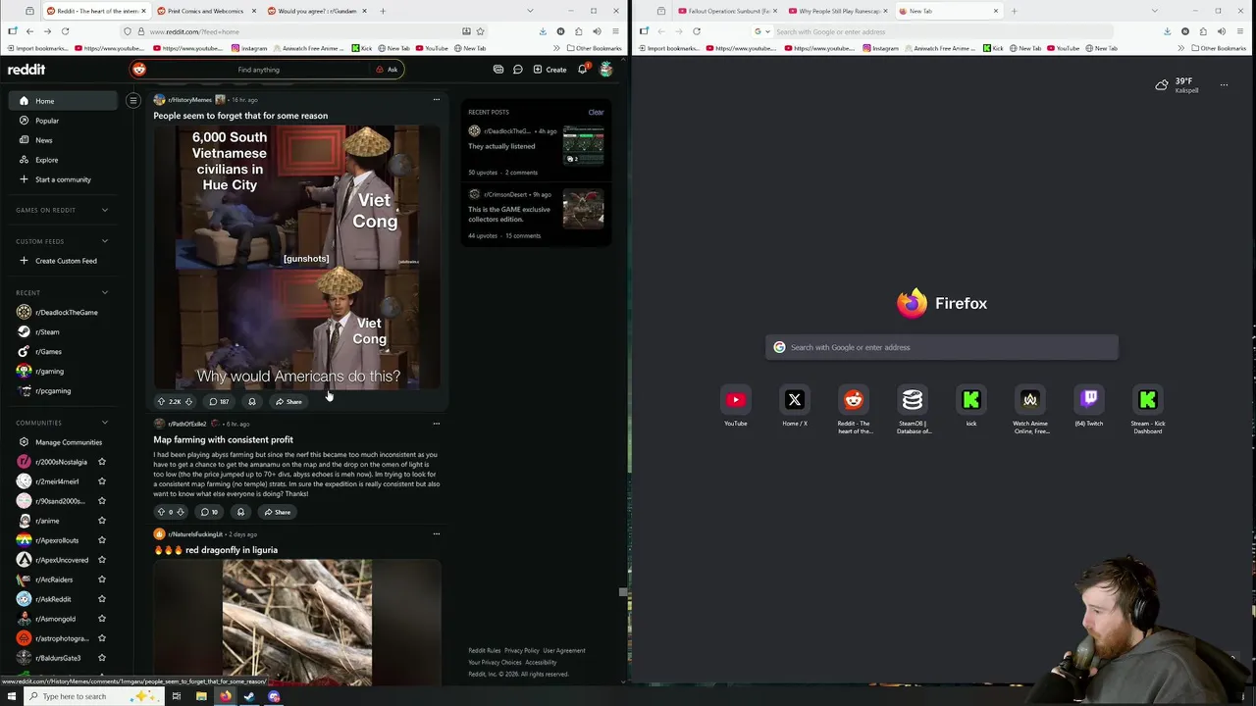Open SteamDB shortcut tile
The width and height of the screenshot is (1256, 706).
pyautogui.click(x=913, y=400)
